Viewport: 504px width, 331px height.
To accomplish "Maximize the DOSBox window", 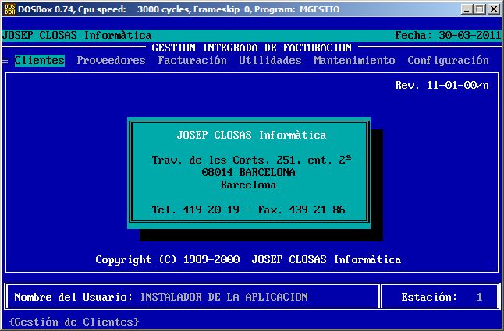I will (479, 9).
